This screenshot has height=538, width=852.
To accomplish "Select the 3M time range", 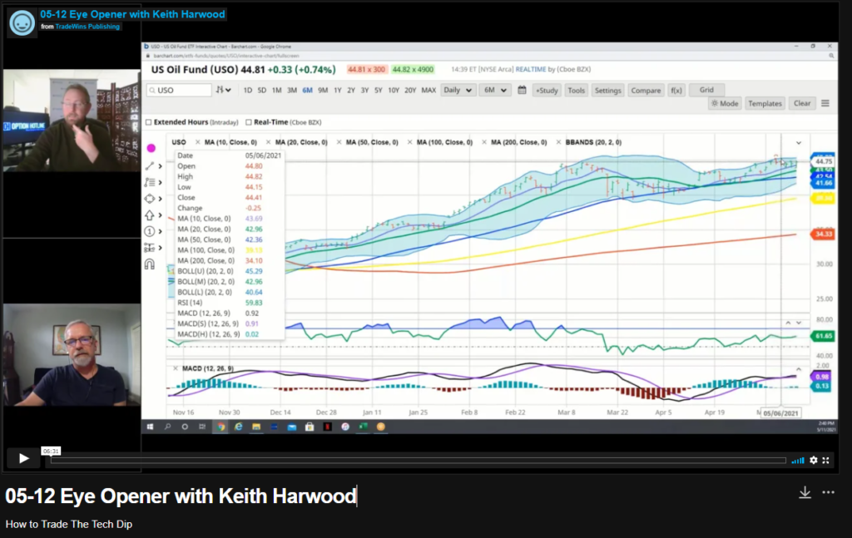I will 292,90.
